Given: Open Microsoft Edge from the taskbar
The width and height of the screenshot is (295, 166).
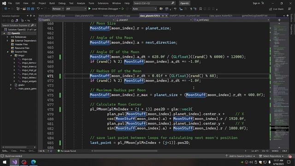Looking at the screenshot, I should pos(34,162).
